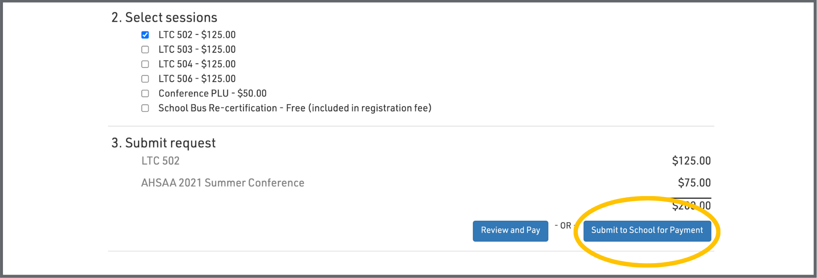Click the 'Conference PLU - $50.00' label
This screenshot has width=817, height=278.
pos(212,93)
